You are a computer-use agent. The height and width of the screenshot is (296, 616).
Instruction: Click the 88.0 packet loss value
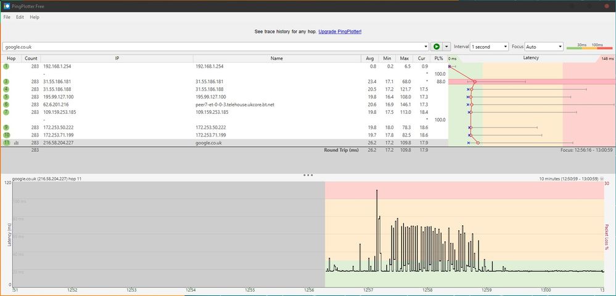point(441,82)
